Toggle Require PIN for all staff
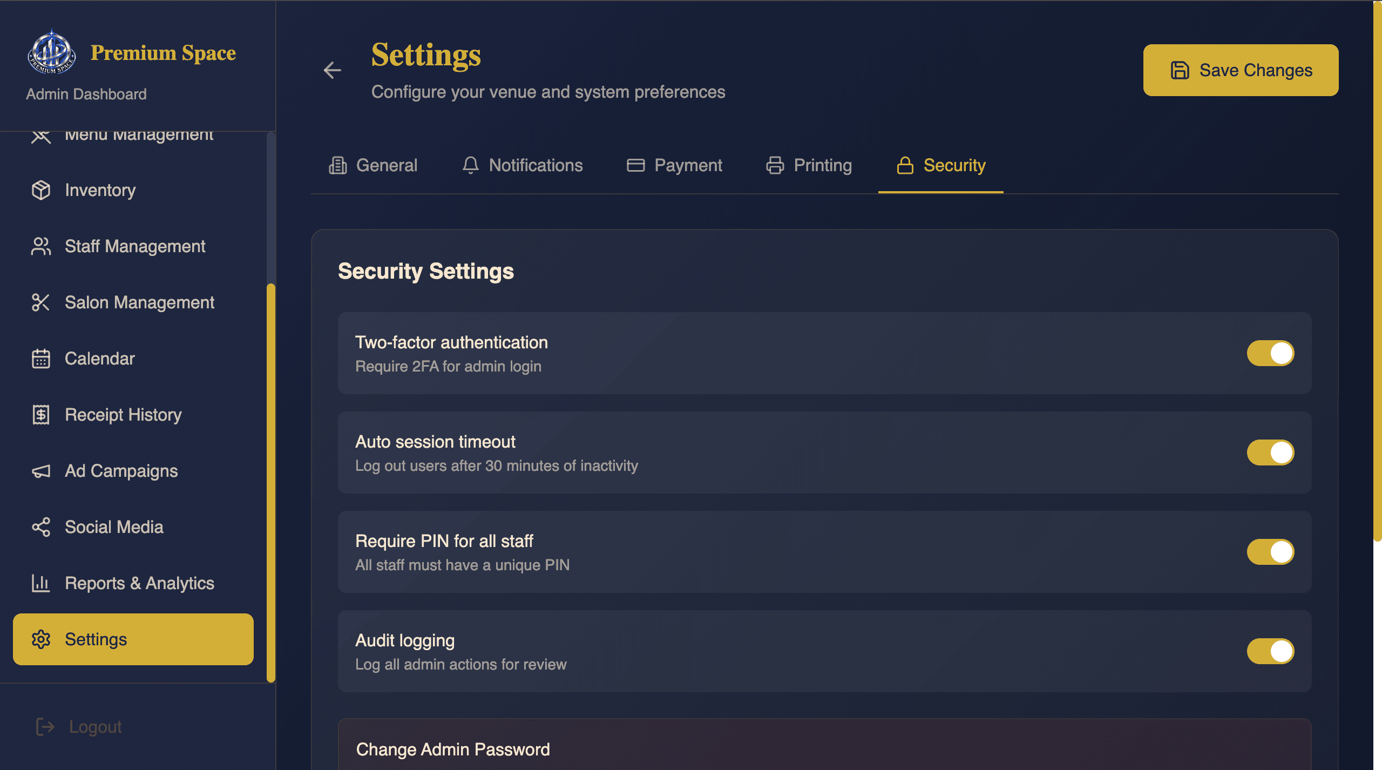This screenshot has width=1382, height=770. pyautogui.click(x=1270, y=552)
